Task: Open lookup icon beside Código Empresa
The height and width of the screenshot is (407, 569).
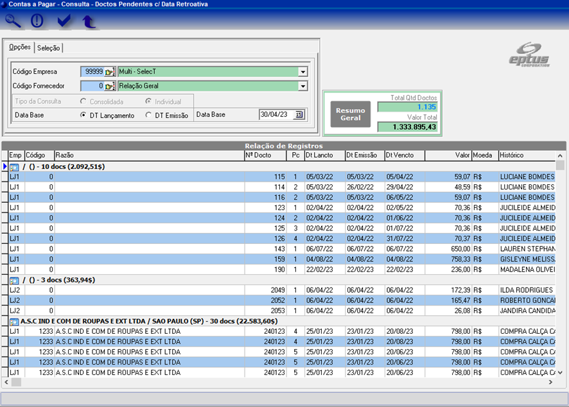Action: pos(109,72)
